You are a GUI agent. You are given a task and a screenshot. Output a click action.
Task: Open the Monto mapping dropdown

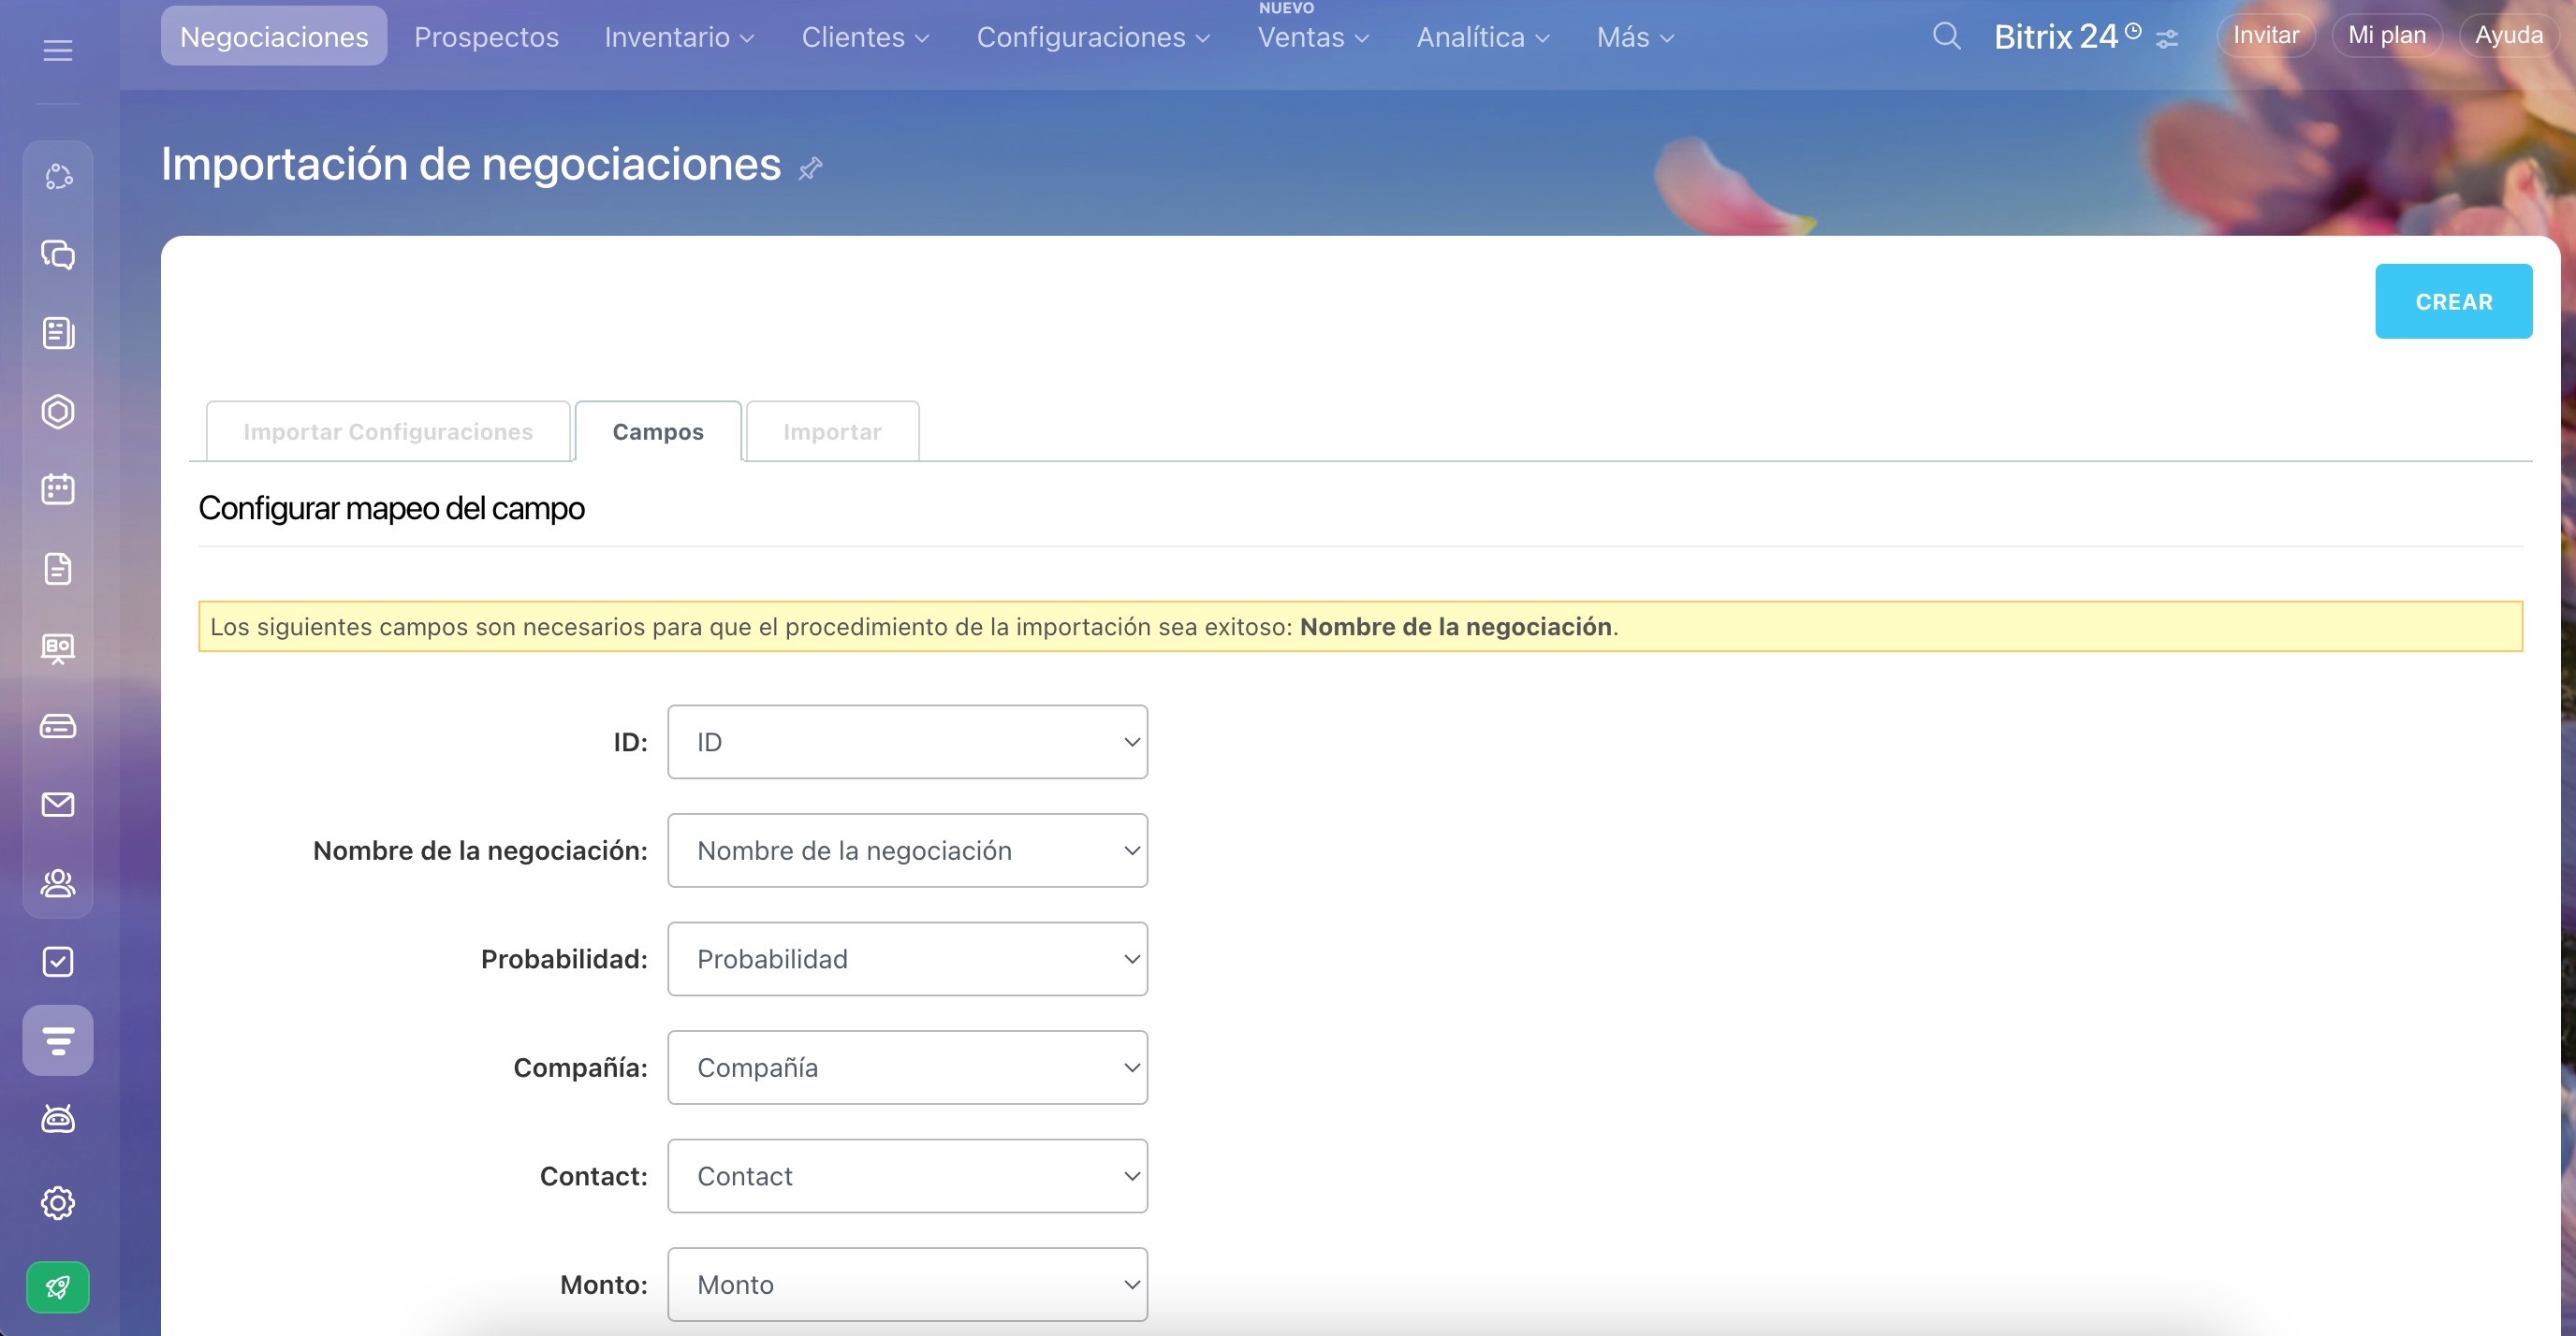click(x=907, y=1284)
